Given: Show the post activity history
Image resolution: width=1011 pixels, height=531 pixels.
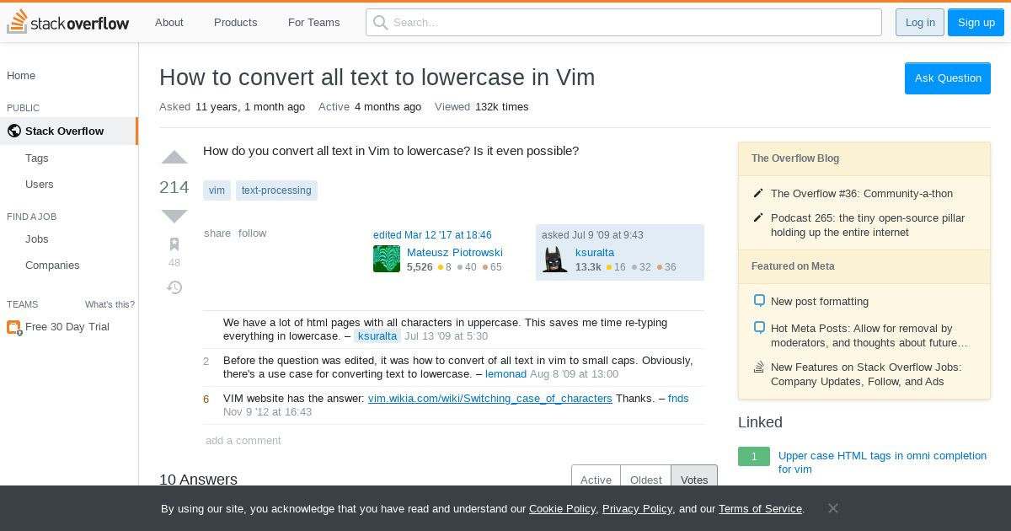Looking at the screenshot, I should pos(174,287).
